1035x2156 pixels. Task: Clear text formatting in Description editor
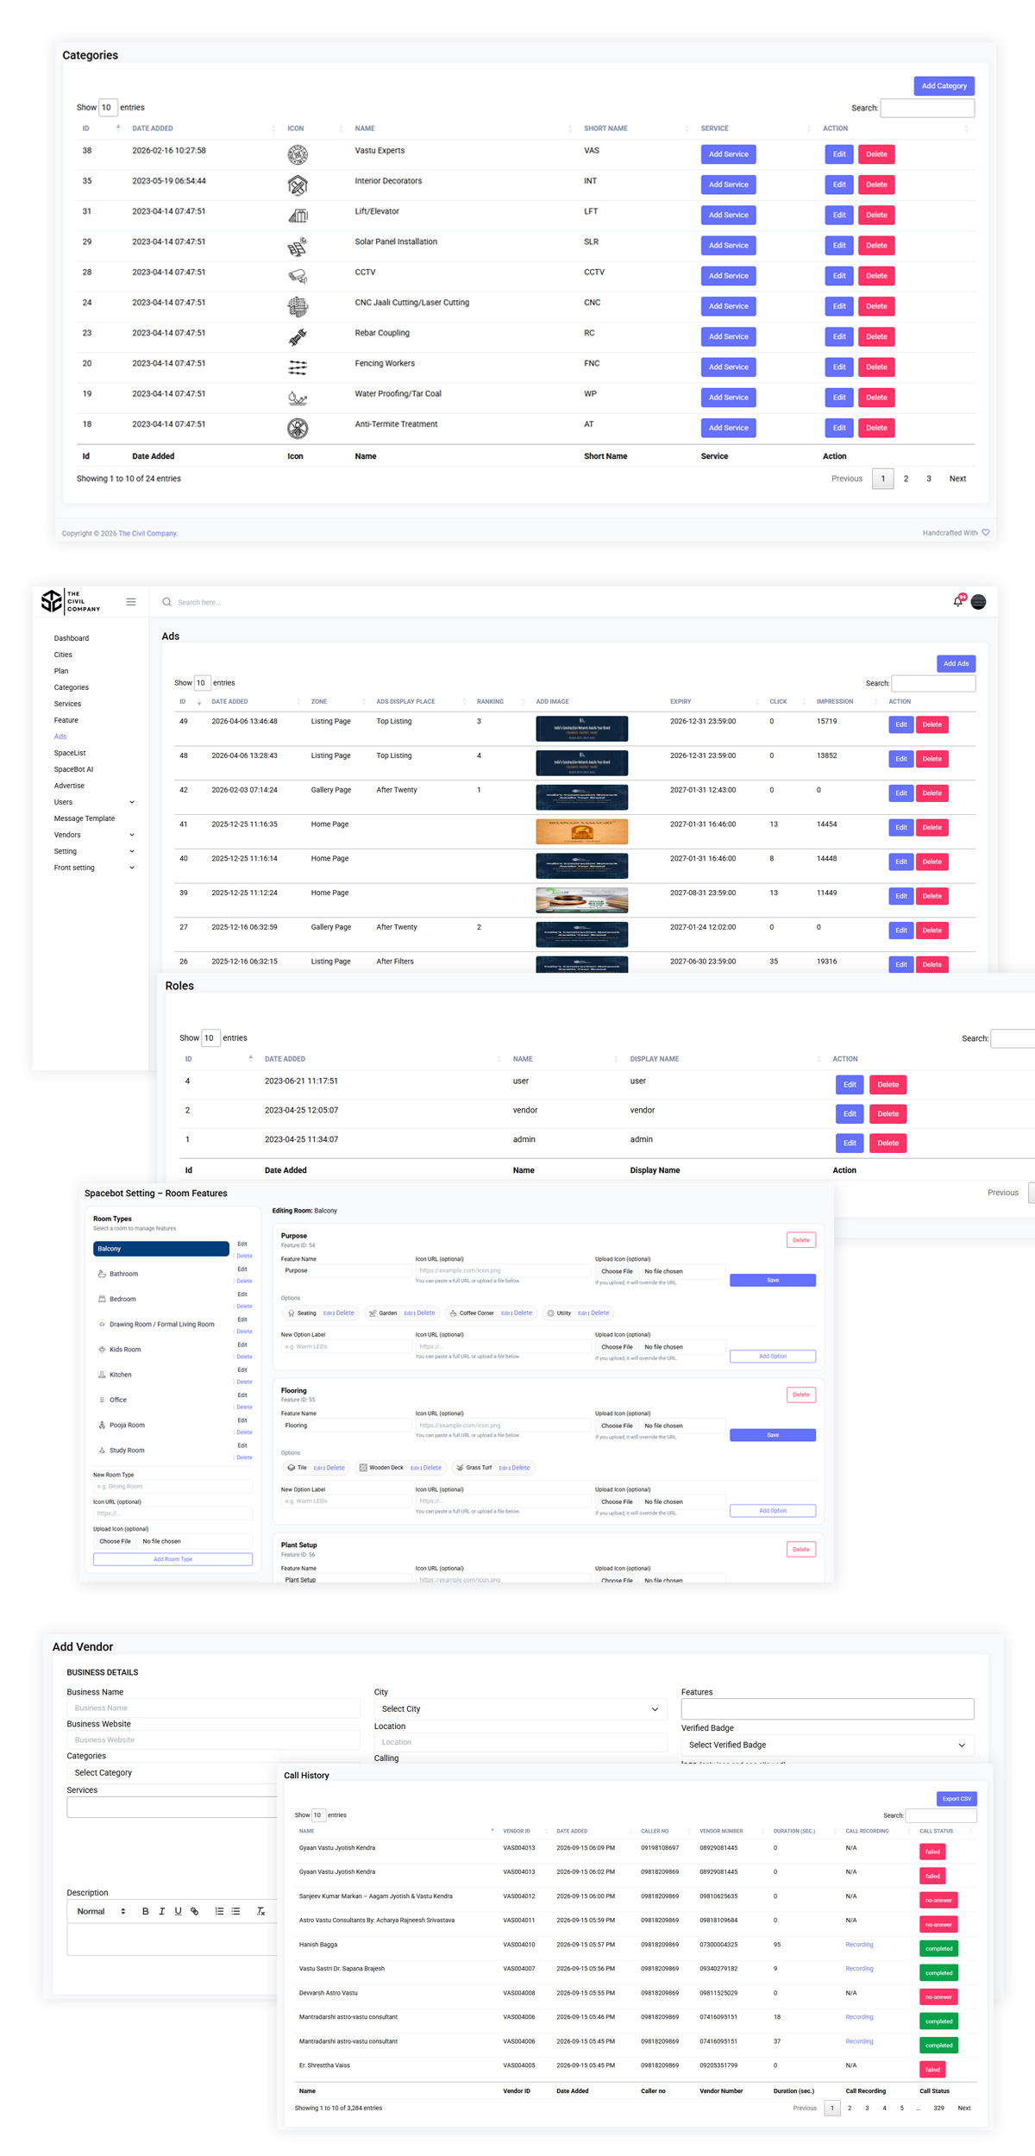[260, 1912]
